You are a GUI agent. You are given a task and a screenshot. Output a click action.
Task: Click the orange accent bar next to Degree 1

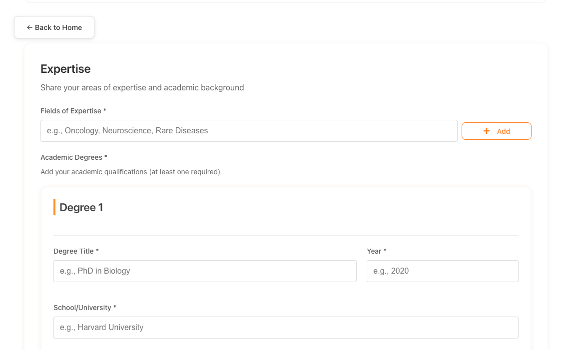pos(54,207)
